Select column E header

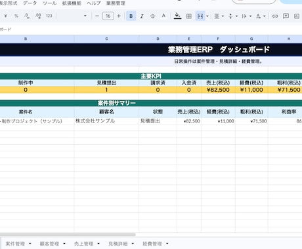tap(189, 39)
